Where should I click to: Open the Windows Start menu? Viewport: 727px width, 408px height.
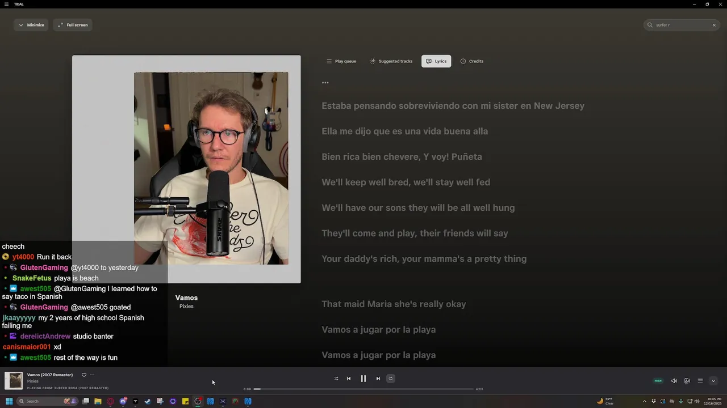[x=9, y=401]
